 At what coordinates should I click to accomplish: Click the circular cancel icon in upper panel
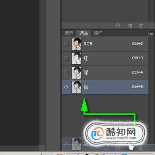[x=118, y=25]
